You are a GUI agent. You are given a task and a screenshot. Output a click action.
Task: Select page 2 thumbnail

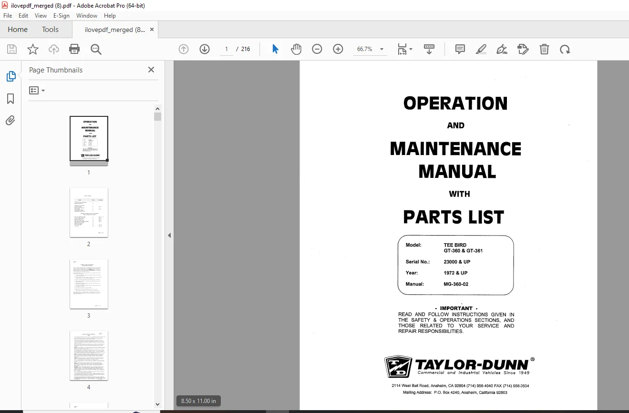(89, 212)
